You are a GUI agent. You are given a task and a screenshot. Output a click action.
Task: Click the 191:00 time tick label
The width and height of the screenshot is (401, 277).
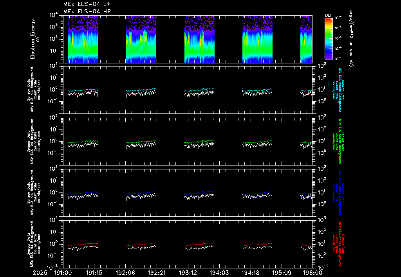[63, 273]
